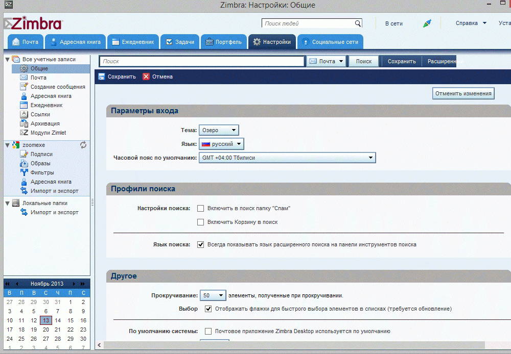The height and width of the screenshot is (354, 511).
Task: Click the people search magnifier icon
Action: point(358,23)
